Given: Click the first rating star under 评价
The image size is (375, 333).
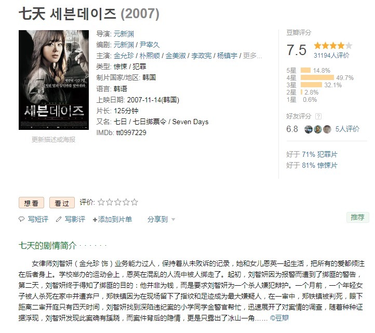Looking at the screenshot, I should (101, 202).
